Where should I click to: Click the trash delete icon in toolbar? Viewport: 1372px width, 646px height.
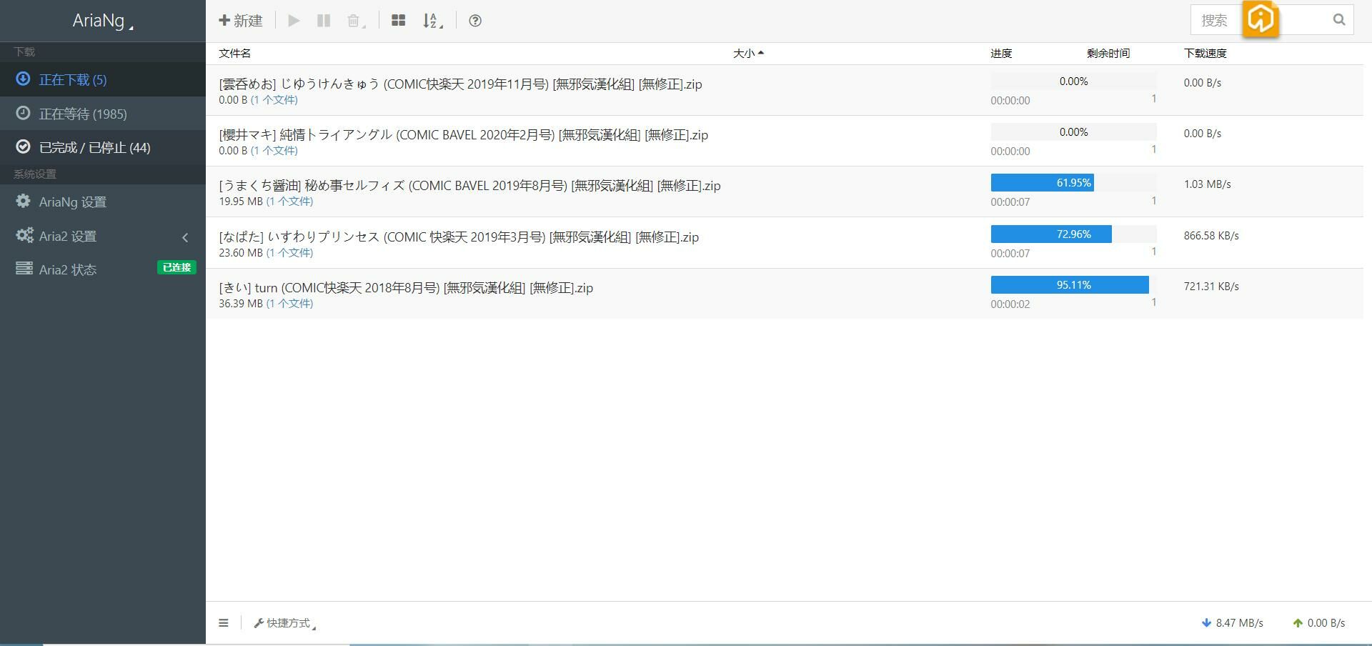tap(354, 21)
